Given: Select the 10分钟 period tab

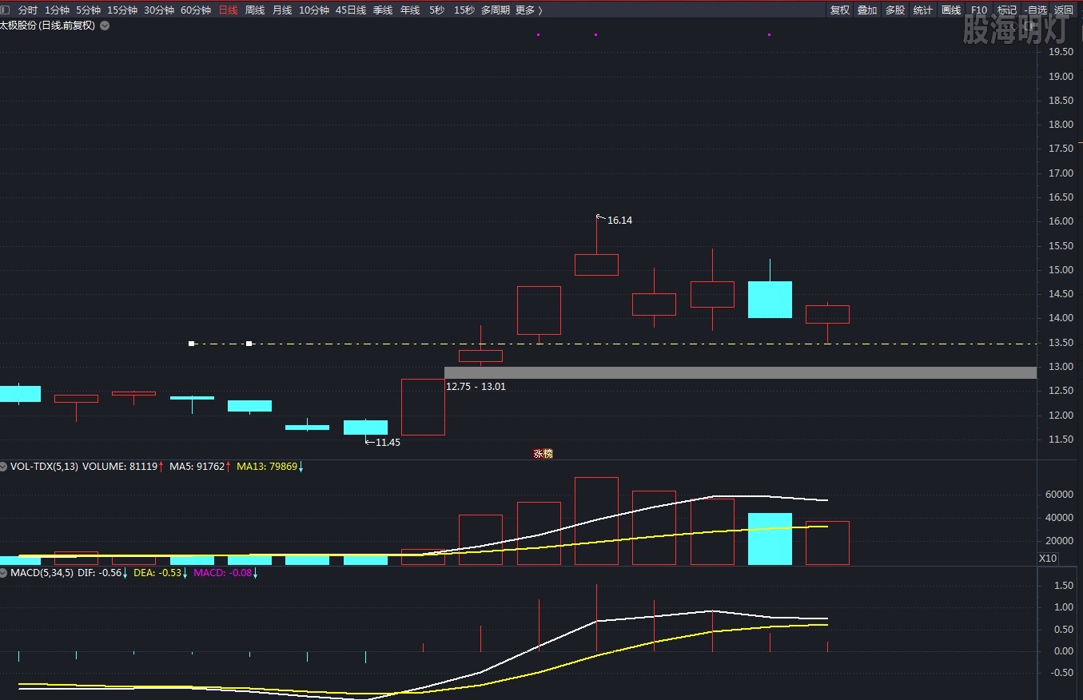Looking at the screenshot, I should pos(314,10).
